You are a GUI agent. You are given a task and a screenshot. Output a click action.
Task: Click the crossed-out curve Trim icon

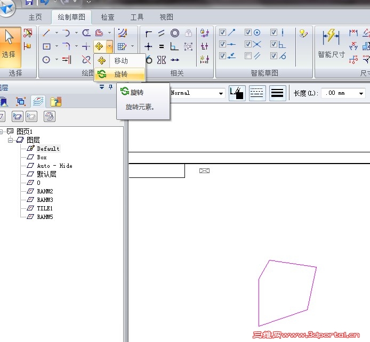tap(86, 60)
